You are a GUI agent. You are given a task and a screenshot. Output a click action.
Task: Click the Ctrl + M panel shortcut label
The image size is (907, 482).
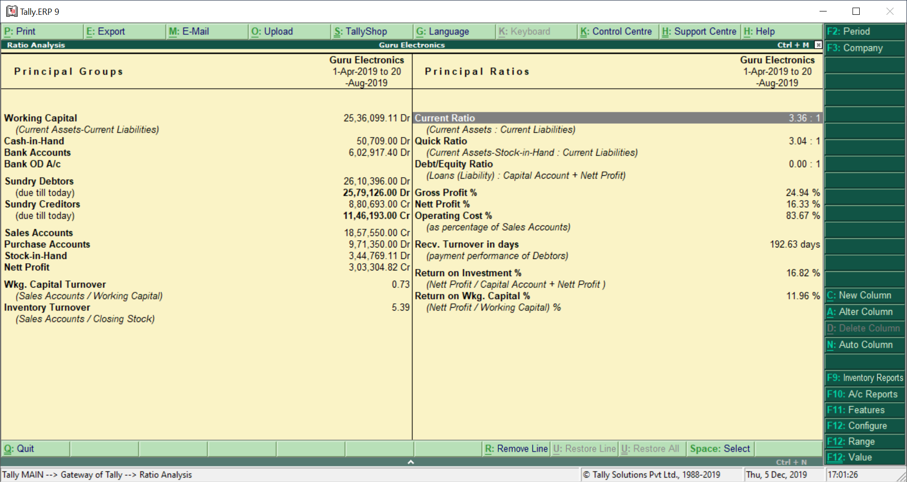(x=793, y=45)
